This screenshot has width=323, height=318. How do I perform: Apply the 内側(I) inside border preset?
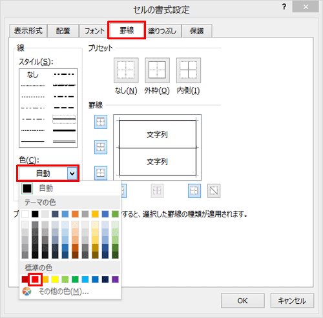coord(189,70)
